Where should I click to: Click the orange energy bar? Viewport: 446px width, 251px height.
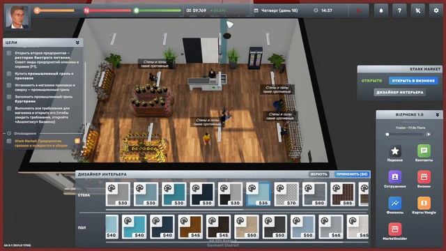[54, 10]
